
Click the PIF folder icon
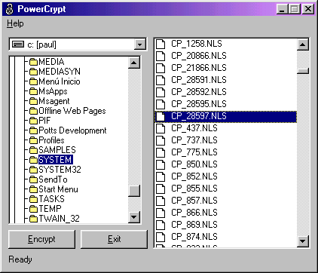[33, 121]
